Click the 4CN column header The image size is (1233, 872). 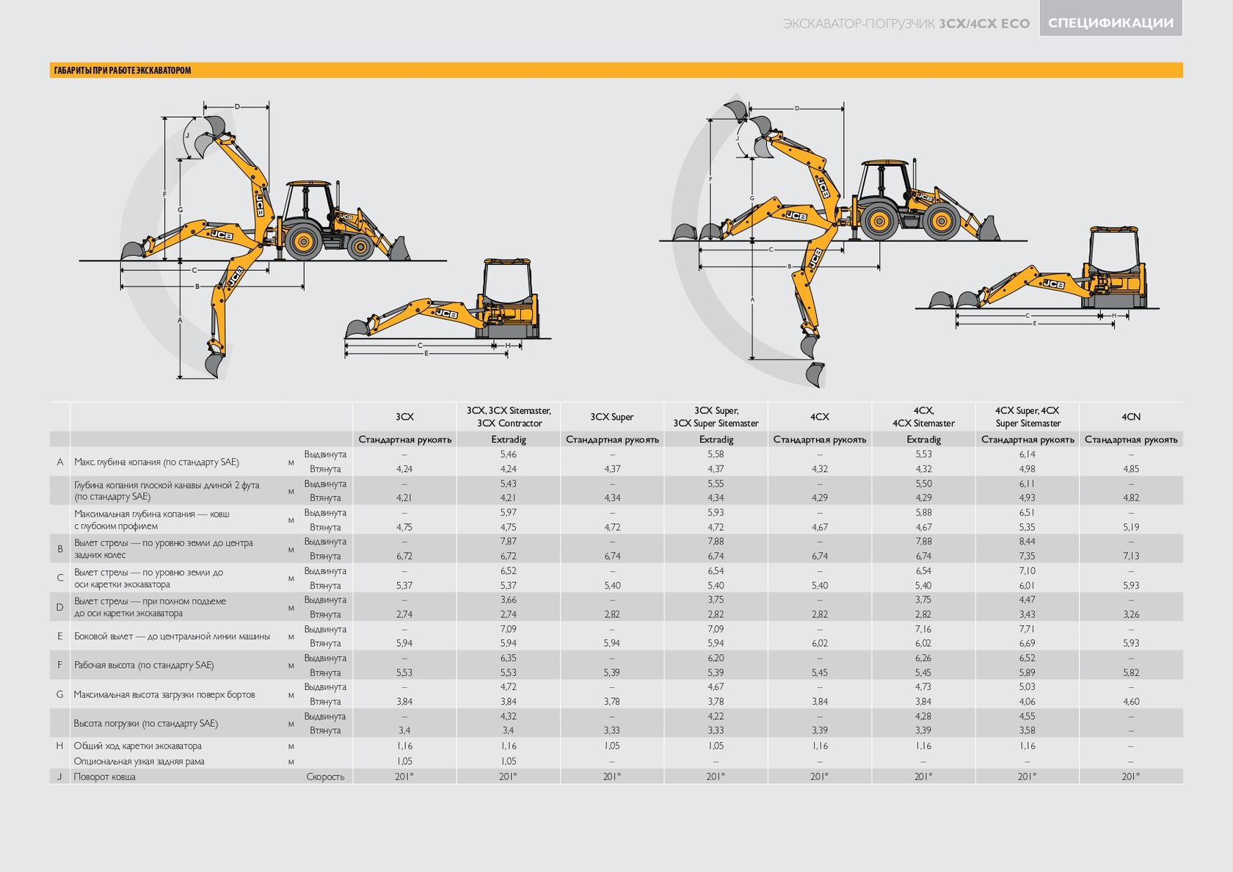(1131, 417)
